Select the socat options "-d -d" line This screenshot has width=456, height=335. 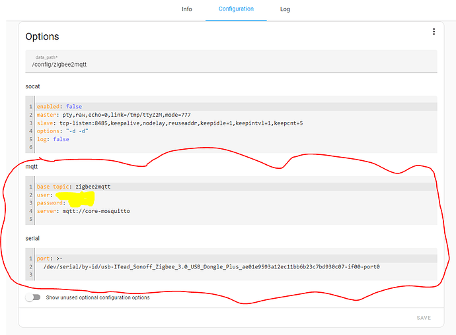click(63, 131)
